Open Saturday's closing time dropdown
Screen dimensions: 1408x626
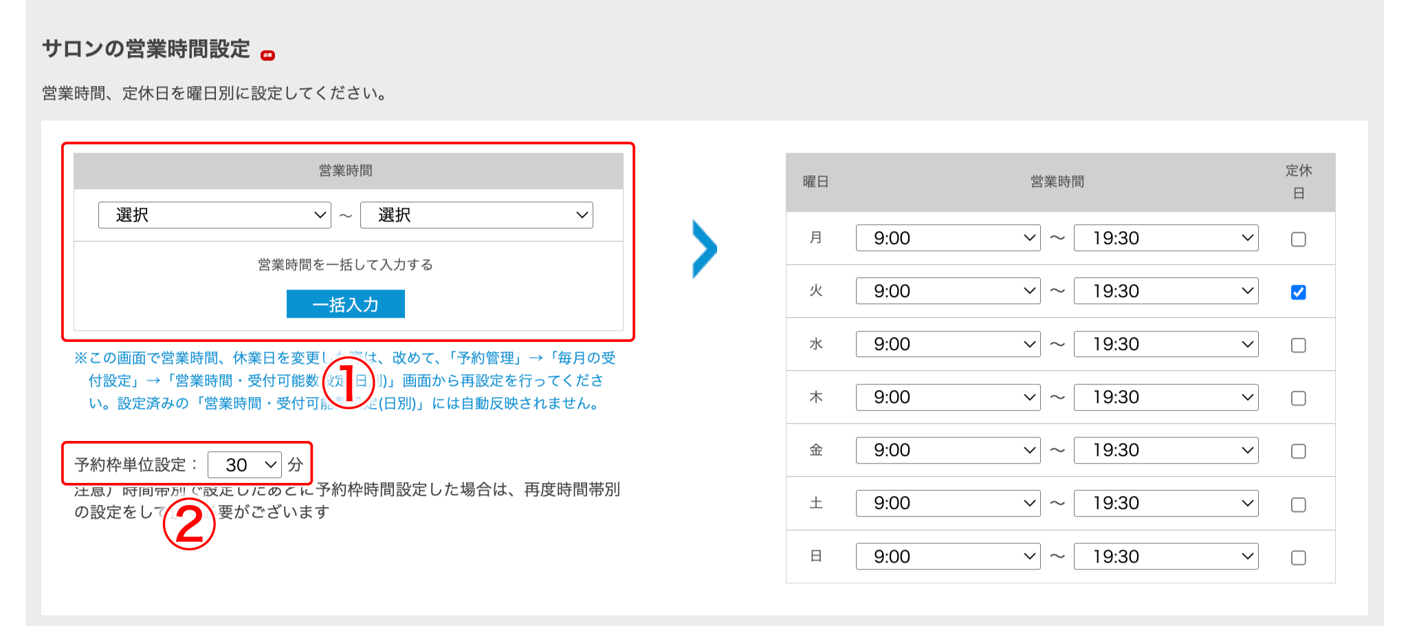point(1166,504)
